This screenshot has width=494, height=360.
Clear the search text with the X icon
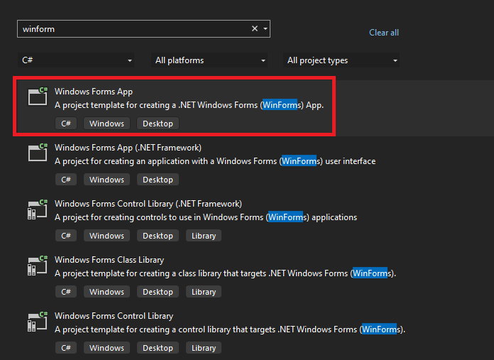[x=255, y=29]
